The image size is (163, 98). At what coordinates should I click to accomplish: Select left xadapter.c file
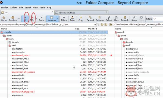pyautogui.click(x=18, y=49)
